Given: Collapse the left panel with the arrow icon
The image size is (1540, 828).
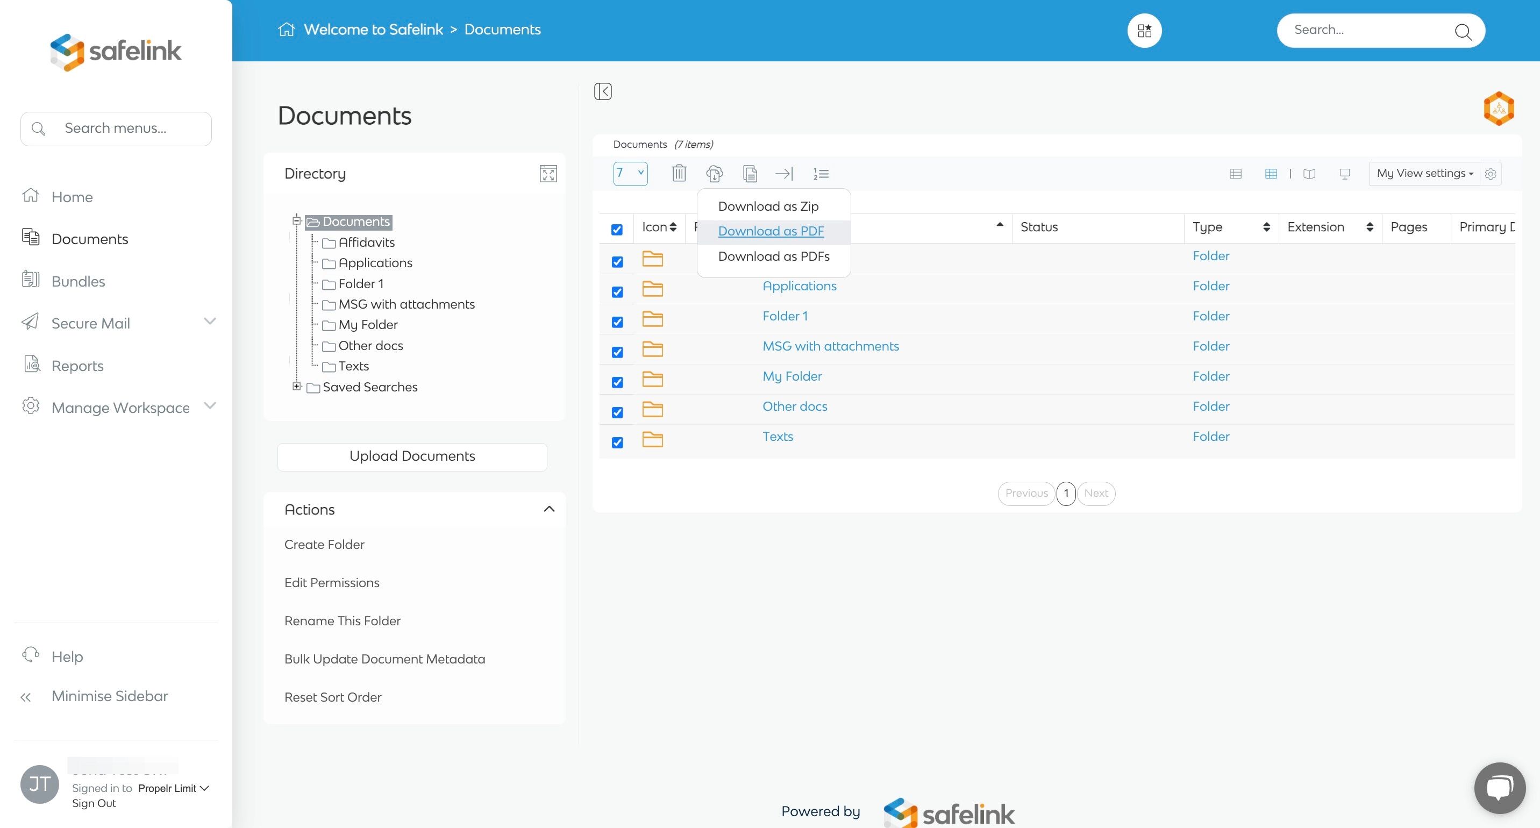Looking at the screenshot, I should [603, 91].
